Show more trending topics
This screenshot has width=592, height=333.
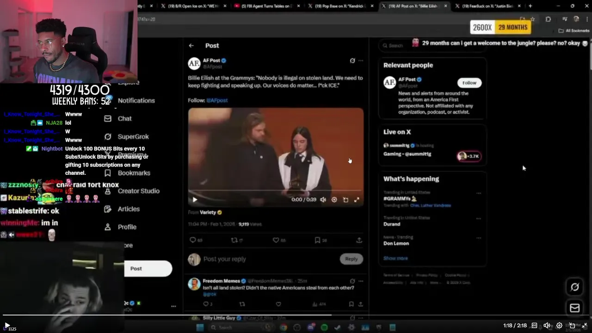pyautogui.click(x=395, y=259)
